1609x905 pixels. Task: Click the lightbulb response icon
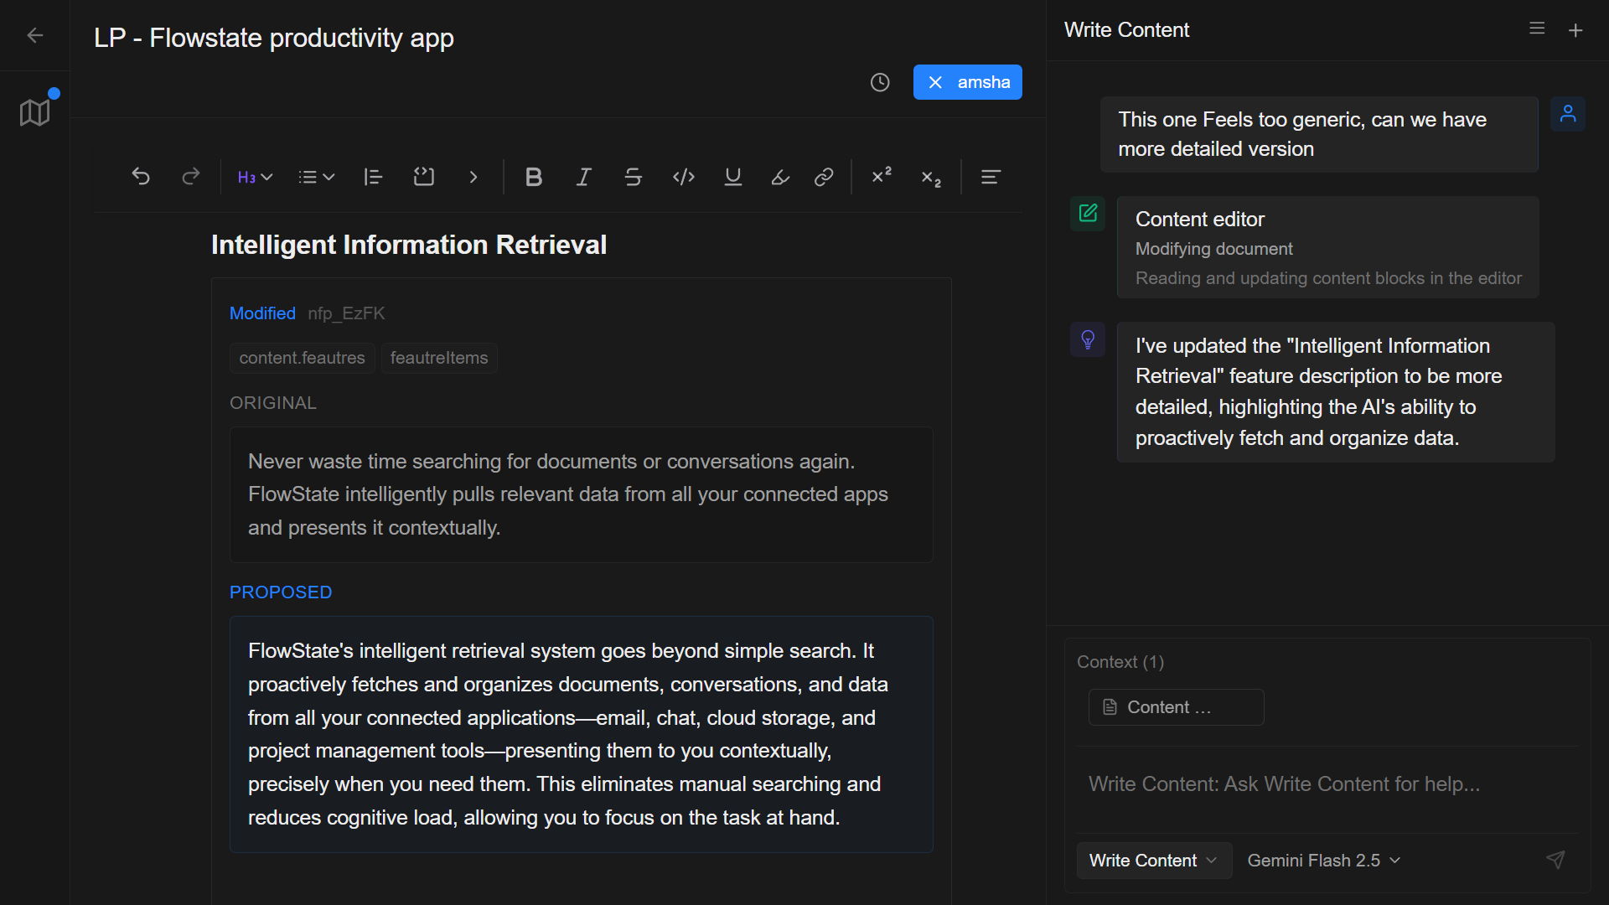tap(1088, 339)
